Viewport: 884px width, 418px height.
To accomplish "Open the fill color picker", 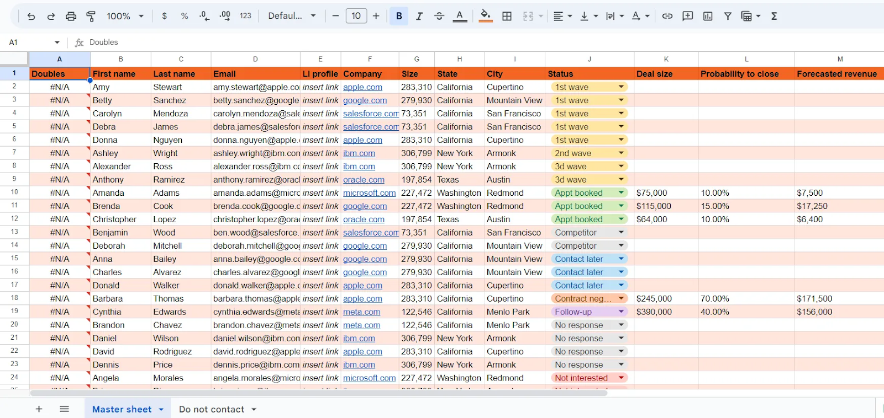I will point(486,16).
